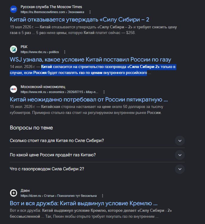Open three-dot options next to rbc.ru URL

point(65,52)
